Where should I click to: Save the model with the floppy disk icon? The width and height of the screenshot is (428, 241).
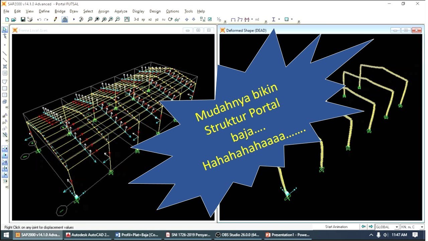(x=23, y=20)
